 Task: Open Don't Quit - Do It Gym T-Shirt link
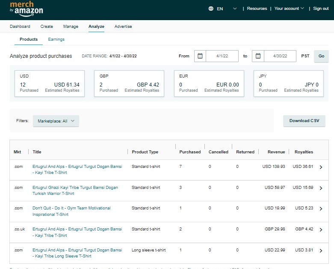(x=71, y=211)
